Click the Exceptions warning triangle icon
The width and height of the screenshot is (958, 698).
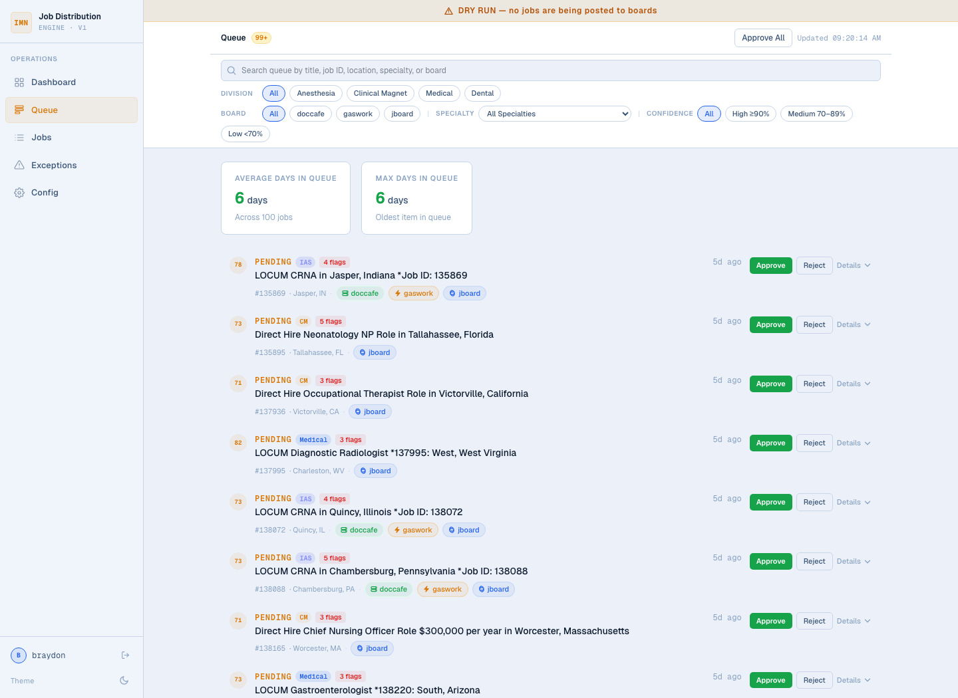(19, 165)
